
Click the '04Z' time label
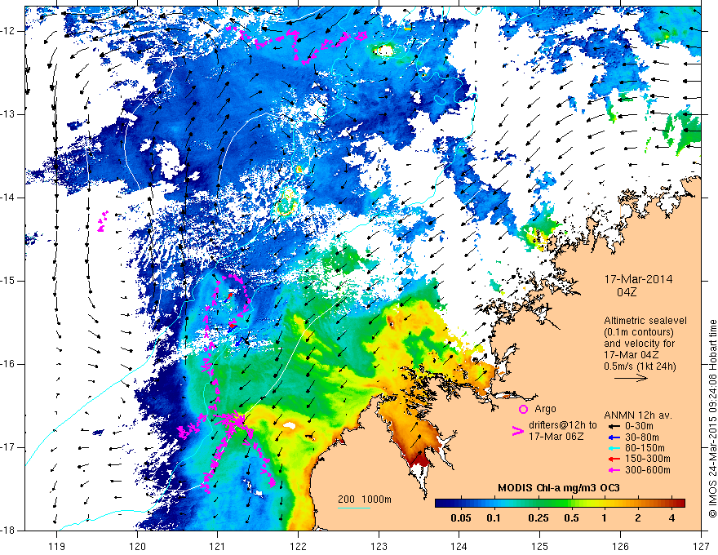(627, 292)
